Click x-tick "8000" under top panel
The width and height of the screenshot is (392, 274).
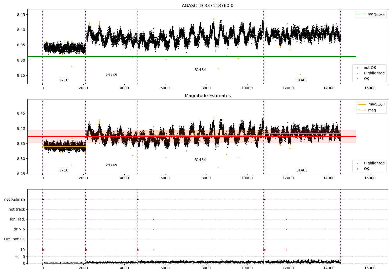(206, 88)
